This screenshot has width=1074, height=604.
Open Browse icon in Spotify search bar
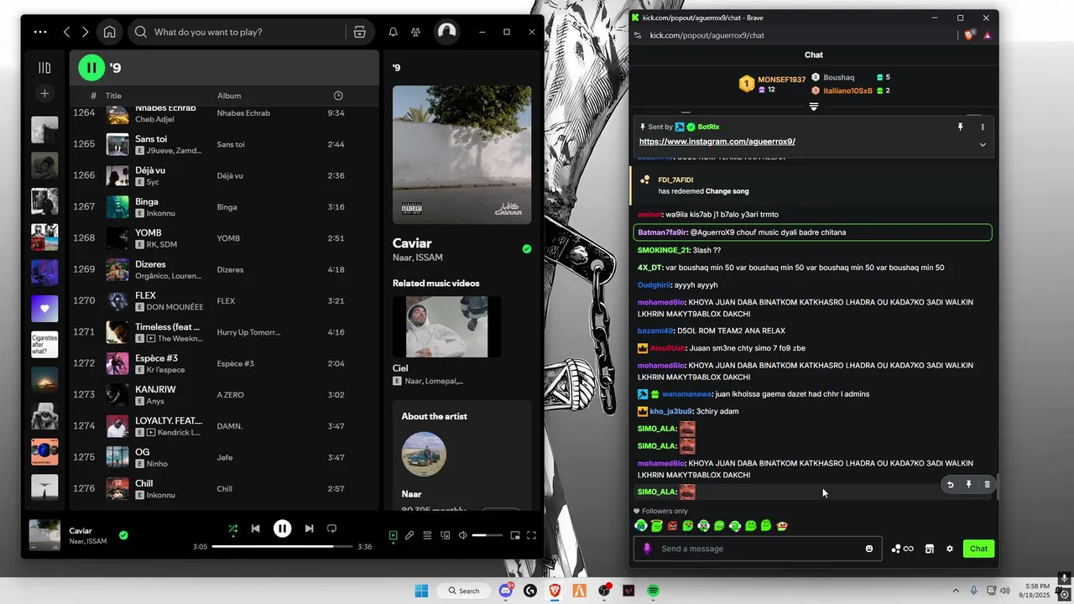point(359,32)
